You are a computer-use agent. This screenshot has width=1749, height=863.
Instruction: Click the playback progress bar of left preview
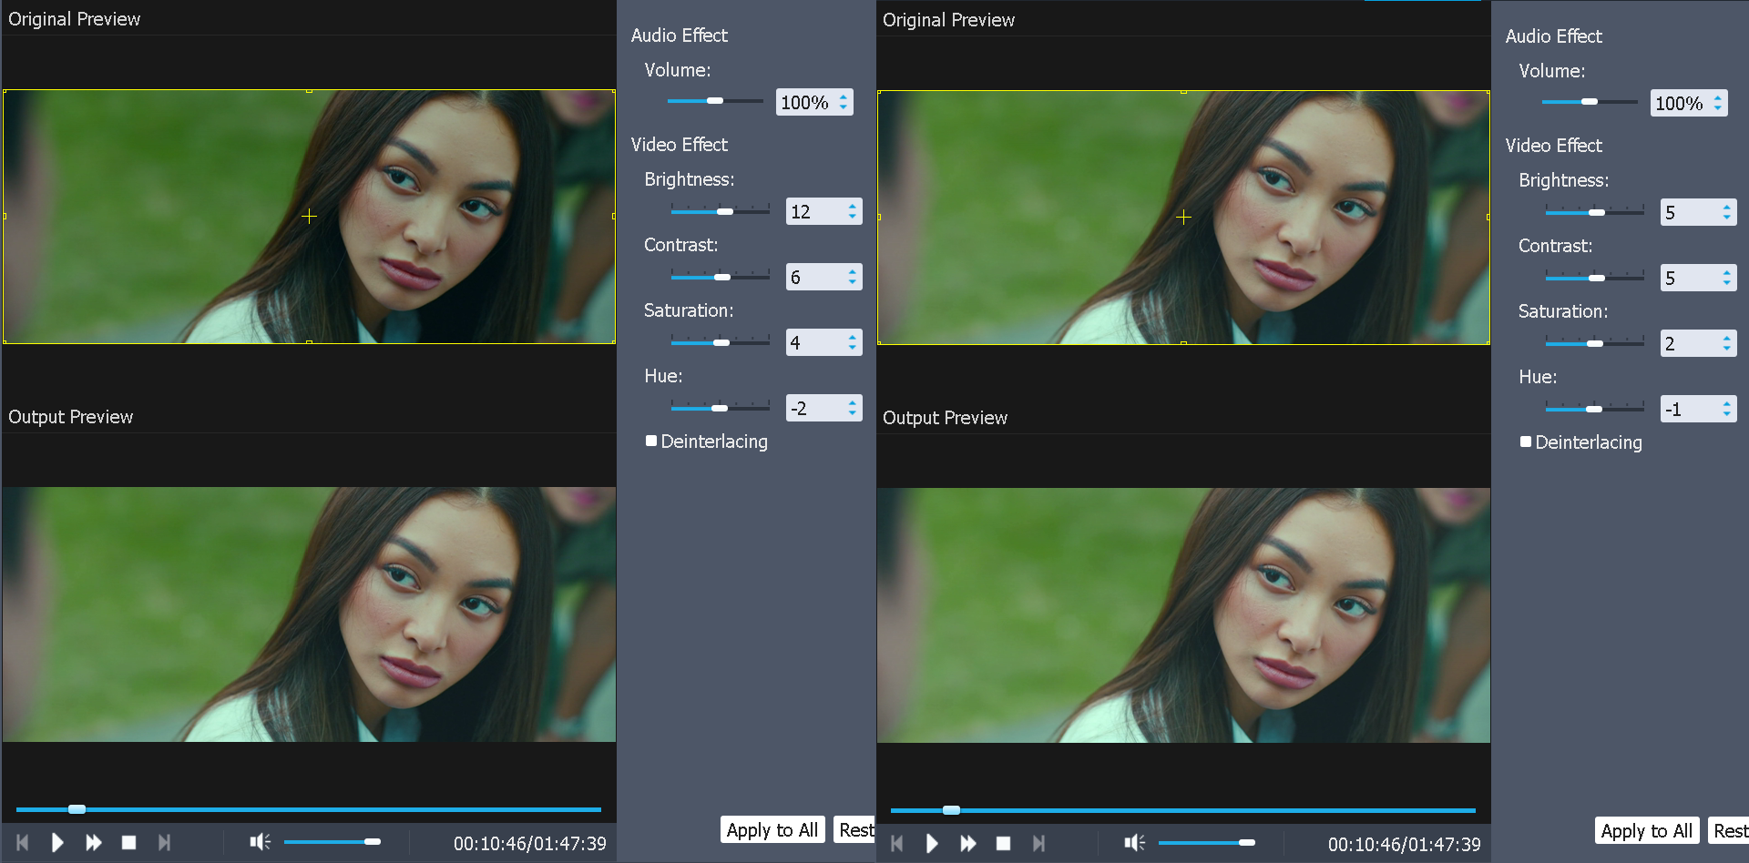310,808
